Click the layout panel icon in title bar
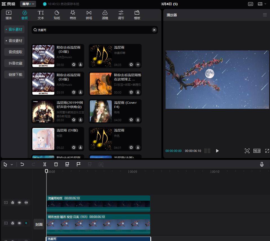Viewport: 270px width, 241px height. 260,4
